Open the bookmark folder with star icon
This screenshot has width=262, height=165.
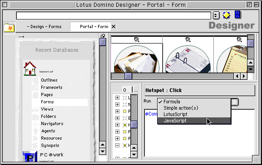pos(9,28)
